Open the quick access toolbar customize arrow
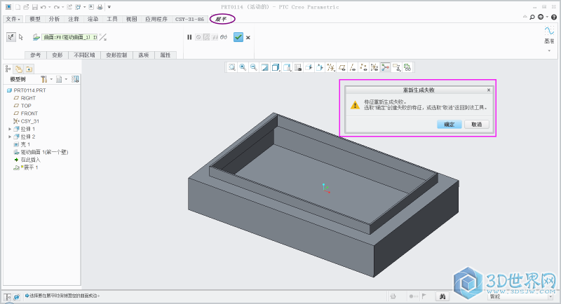 (x=109, y=7)
